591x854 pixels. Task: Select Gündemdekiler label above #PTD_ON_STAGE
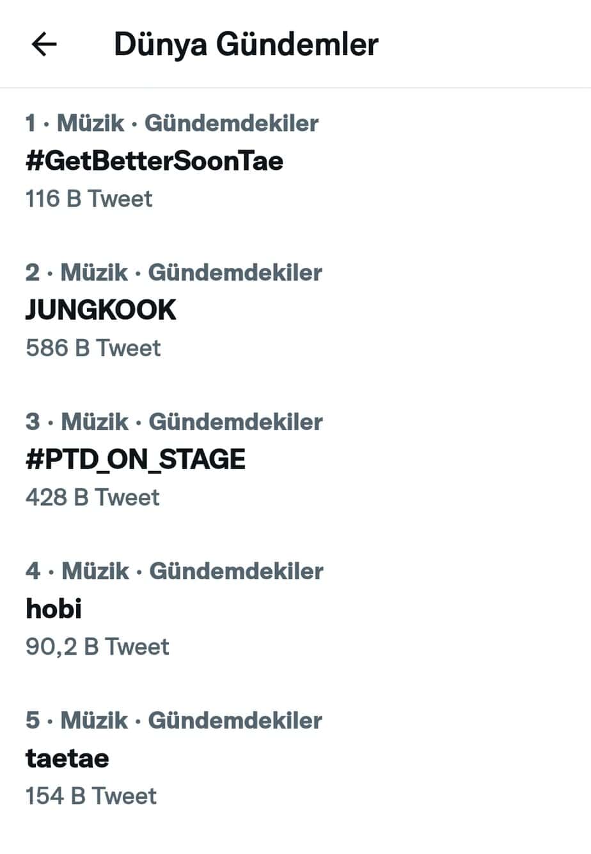(x=236, y=422)
